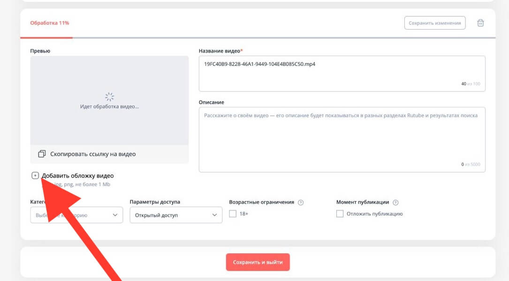Click the trash delete video icon
Image resolution: width=509 pixels, height=281 pixels.
480,23
